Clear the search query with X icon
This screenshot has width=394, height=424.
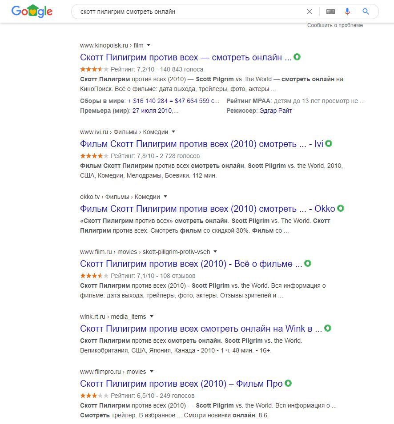(x=309, y=12)
